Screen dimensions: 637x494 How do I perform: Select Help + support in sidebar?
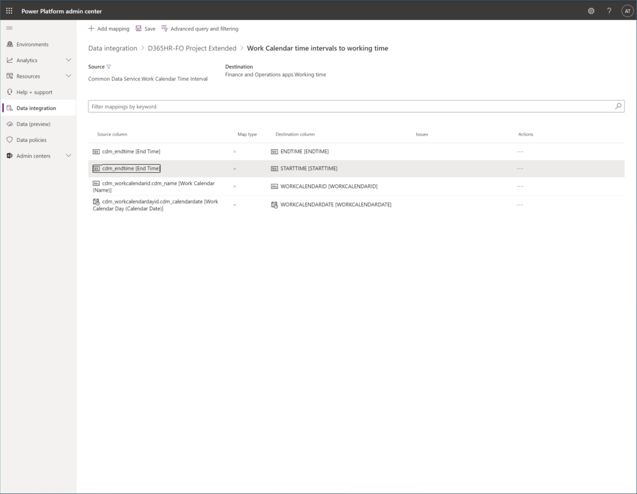coord(34,92)
